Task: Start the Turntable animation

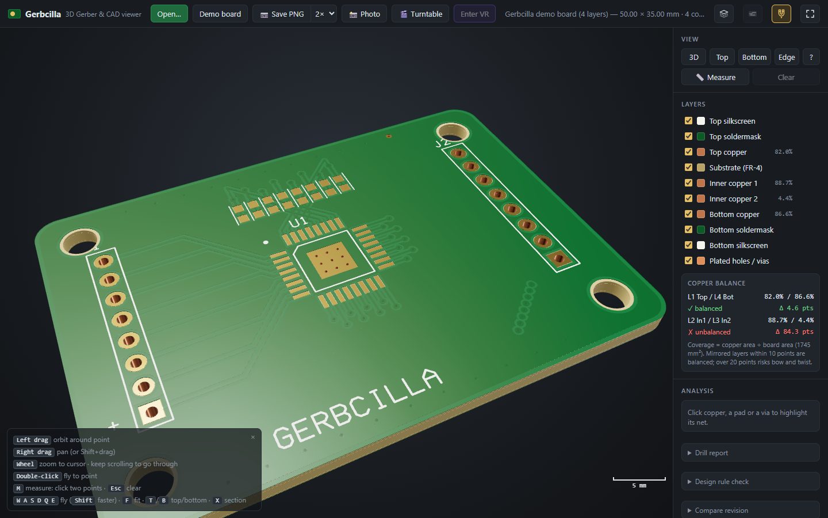Action: (421, 14)
